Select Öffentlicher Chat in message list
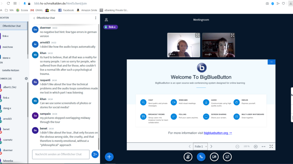Image resolution: width=293 pixels, height=164 pixels. pos(14,26)
